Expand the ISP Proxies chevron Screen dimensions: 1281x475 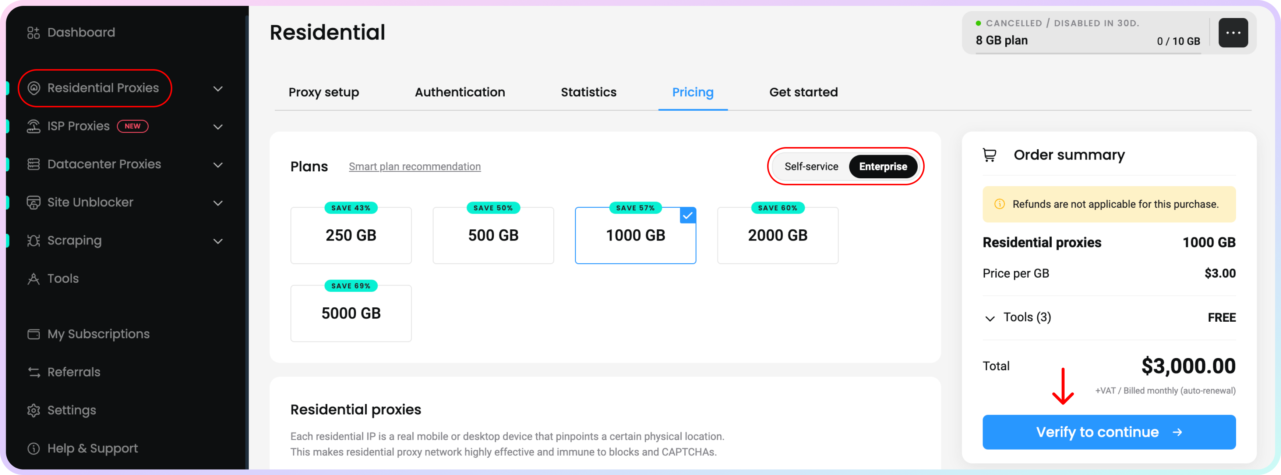point(218,127)
